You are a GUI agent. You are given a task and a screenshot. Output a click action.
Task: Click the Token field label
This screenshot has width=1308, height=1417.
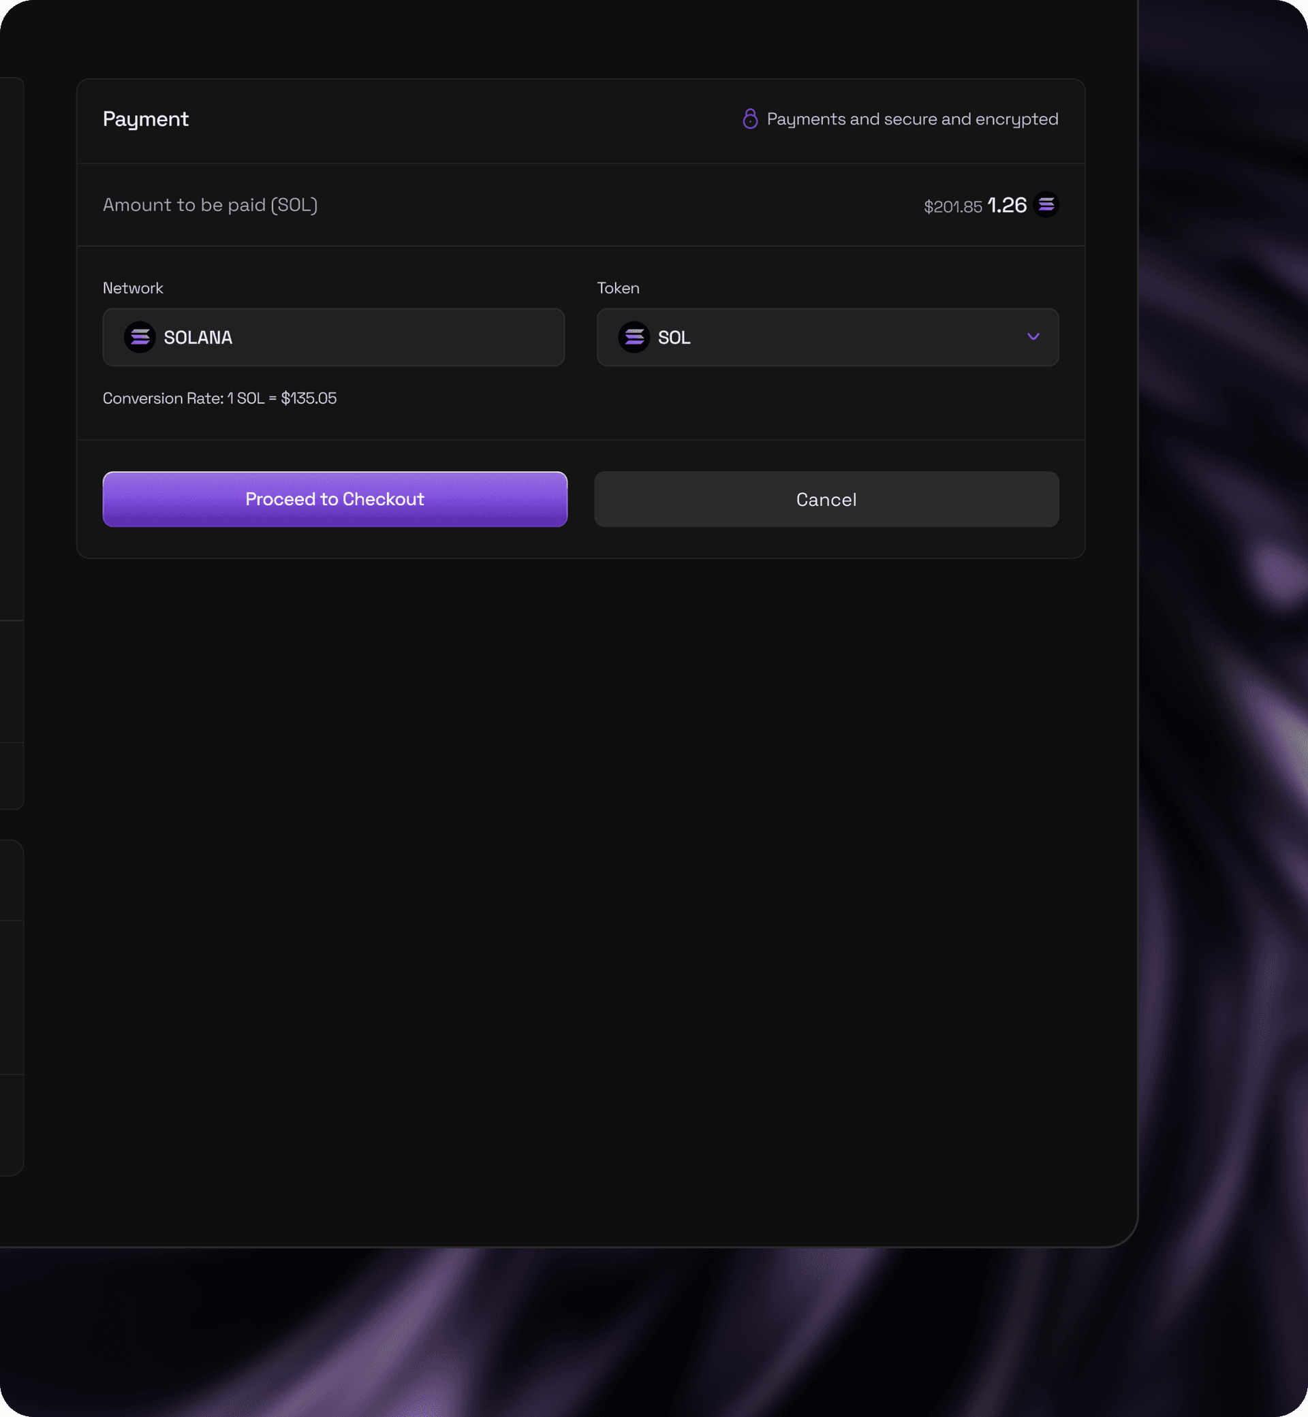click(x=617, y=288)
